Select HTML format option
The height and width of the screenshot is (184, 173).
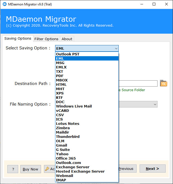(87, 84)
